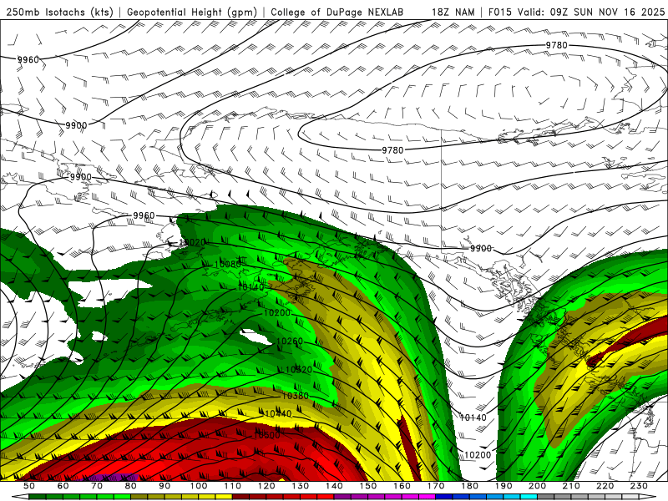Select the darkest green swatch starting the color bar

[38, 497]
